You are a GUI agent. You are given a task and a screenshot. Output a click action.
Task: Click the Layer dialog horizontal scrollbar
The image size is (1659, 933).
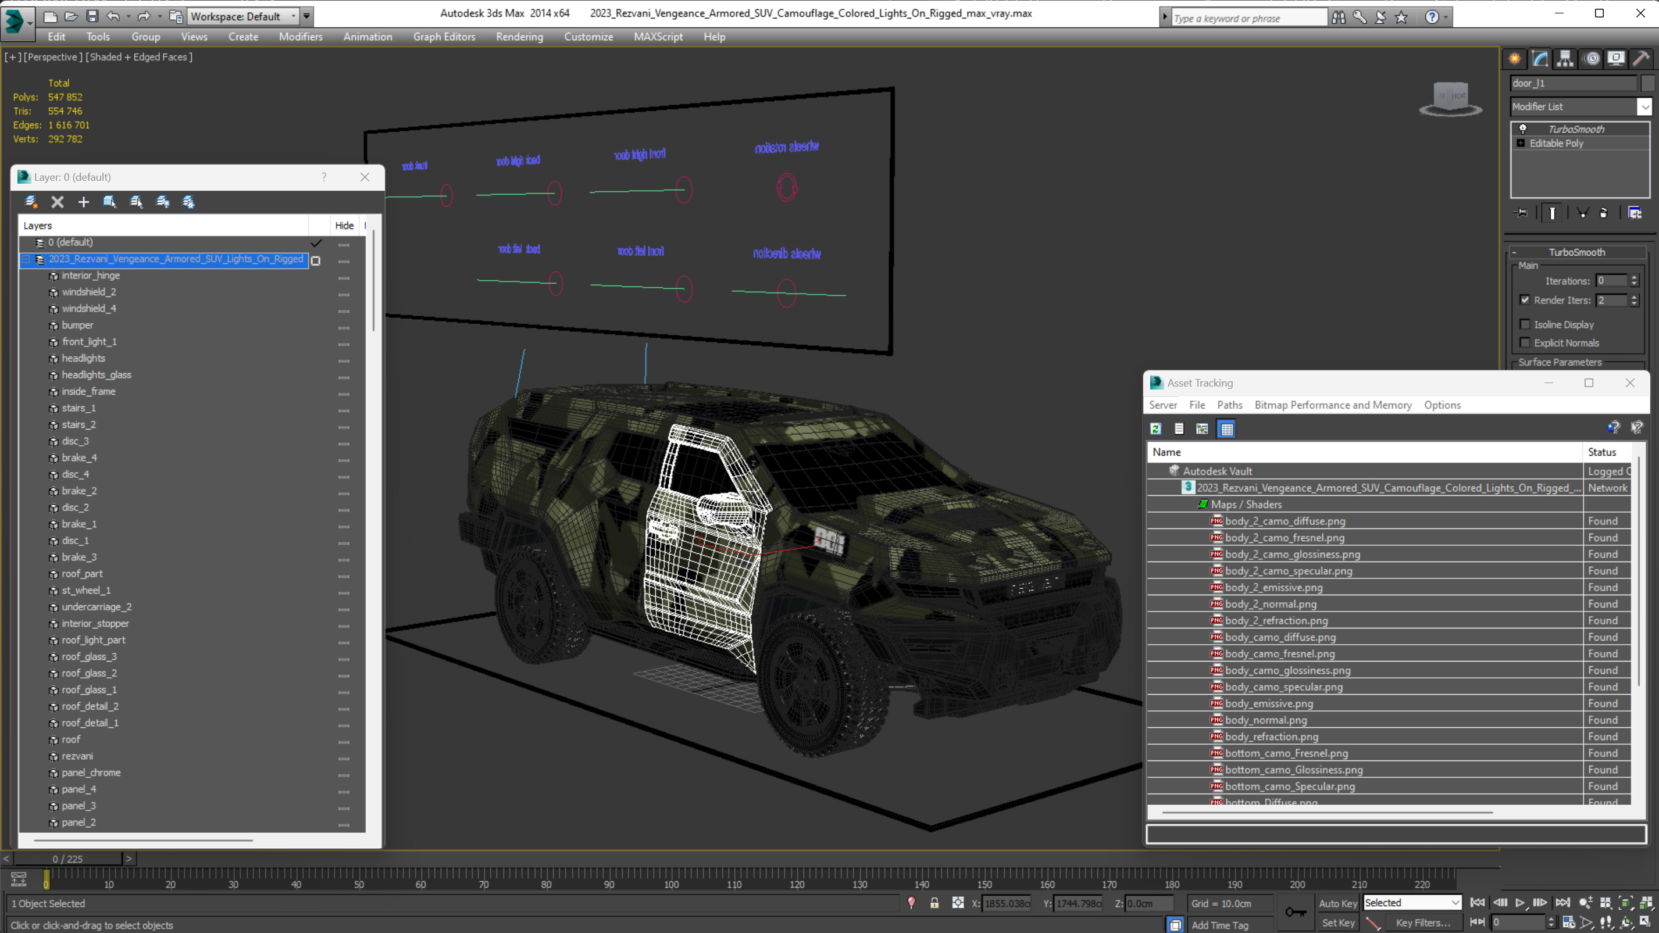[143, 839]
